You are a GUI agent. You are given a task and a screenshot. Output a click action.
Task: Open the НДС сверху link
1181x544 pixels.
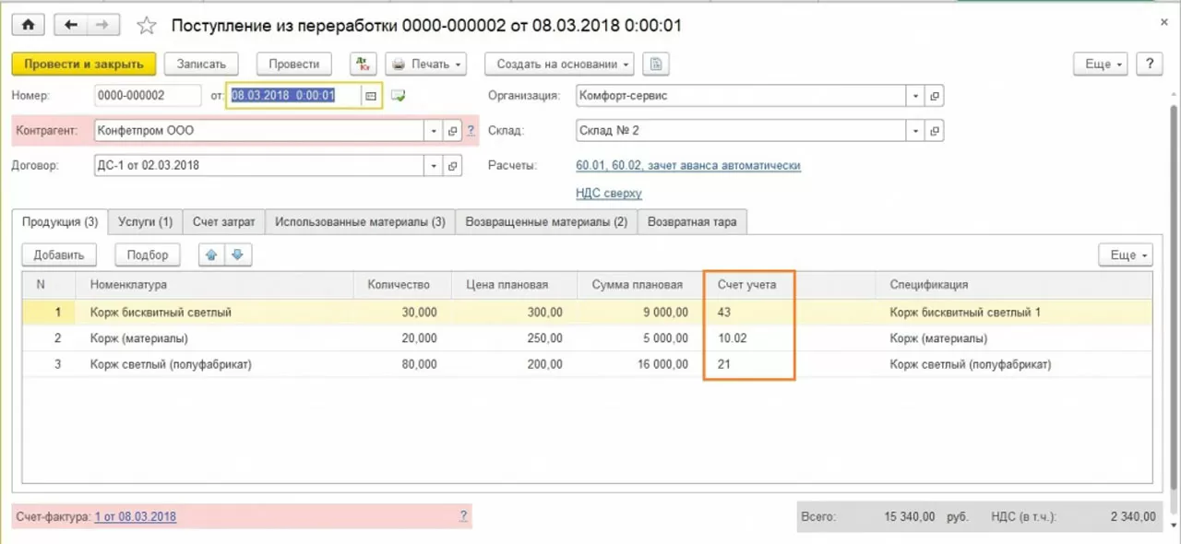coord(609,194)
